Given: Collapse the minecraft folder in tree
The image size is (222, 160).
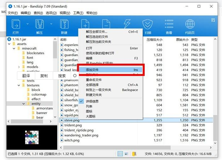Looking at the screenshot, I should 14,48.
